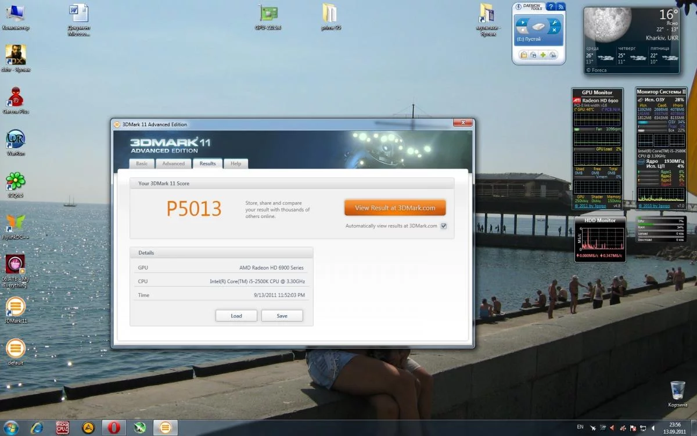697x436 pixels.
Task: Click the 2011 by Igogo GPU Monitor link
Action: [589, 206]
